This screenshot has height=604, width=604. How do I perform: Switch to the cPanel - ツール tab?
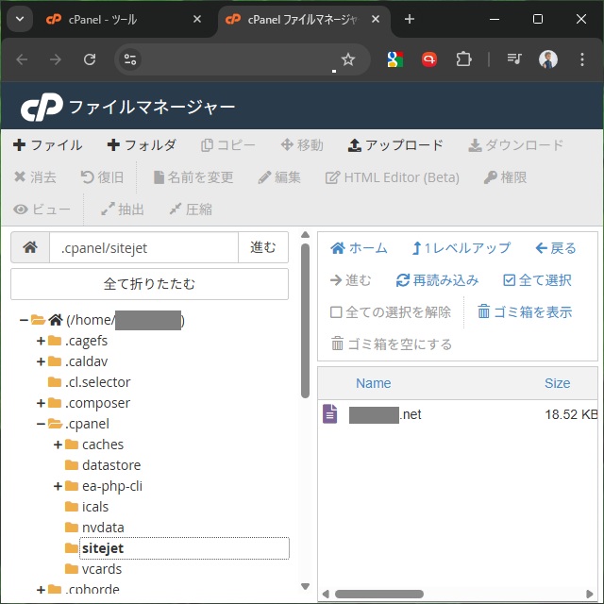pos(123,19)
